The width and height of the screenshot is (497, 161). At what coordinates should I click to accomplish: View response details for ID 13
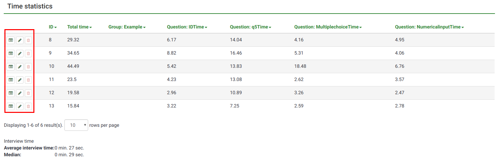[x=11, y=106]
